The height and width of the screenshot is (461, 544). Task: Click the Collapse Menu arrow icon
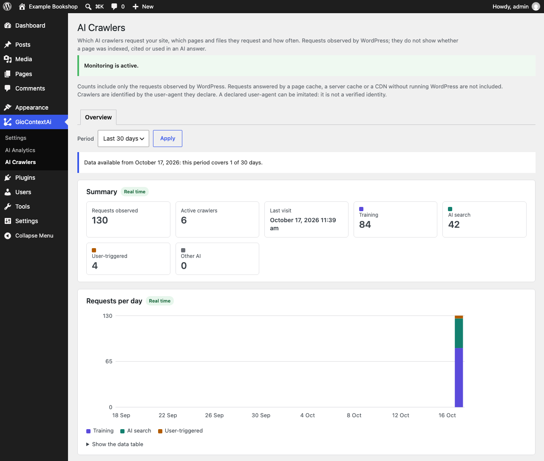(8, 236)
